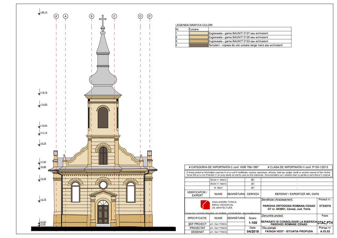Click the FATADA VEST - SITUATIA PROPUSA title

(x=289, y=231)
